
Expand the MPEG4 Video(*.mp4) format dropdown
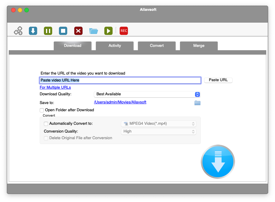(159, 124)
